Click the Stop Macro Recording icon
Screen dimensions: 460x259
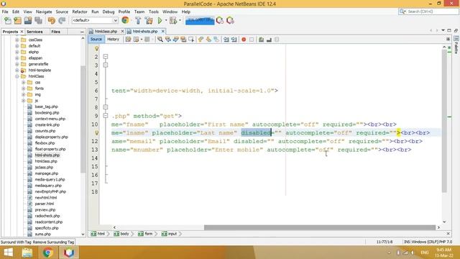(252, 40)
